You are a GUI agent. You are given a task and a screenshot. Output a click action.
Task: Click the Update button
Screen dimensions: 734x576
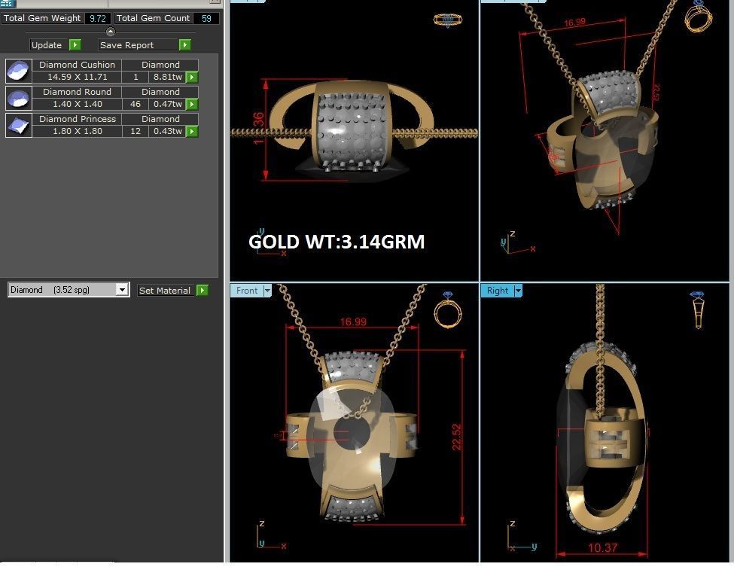tap(47, 45)
